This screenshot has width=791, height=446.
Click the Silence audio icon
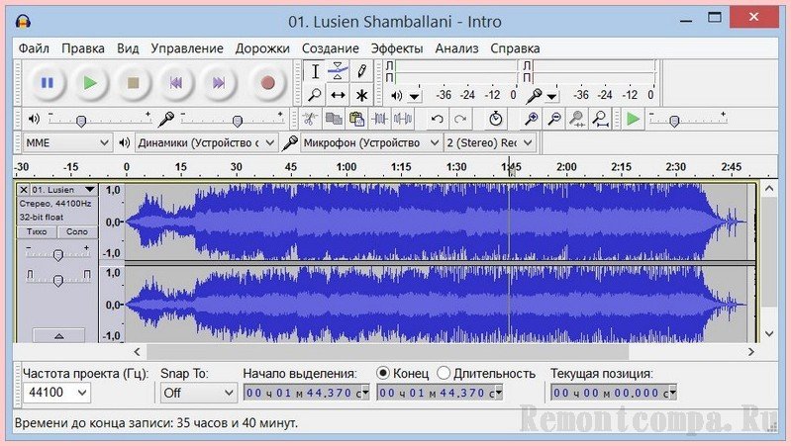pyautogui.click(x=403, y=120)
